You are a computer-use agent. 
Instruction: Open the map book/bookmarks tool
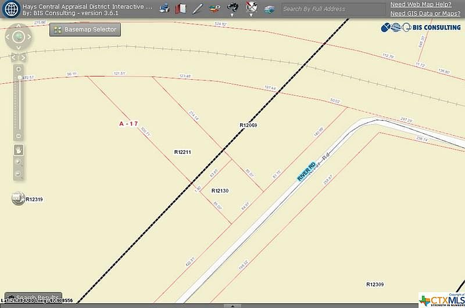coord(180,9)
